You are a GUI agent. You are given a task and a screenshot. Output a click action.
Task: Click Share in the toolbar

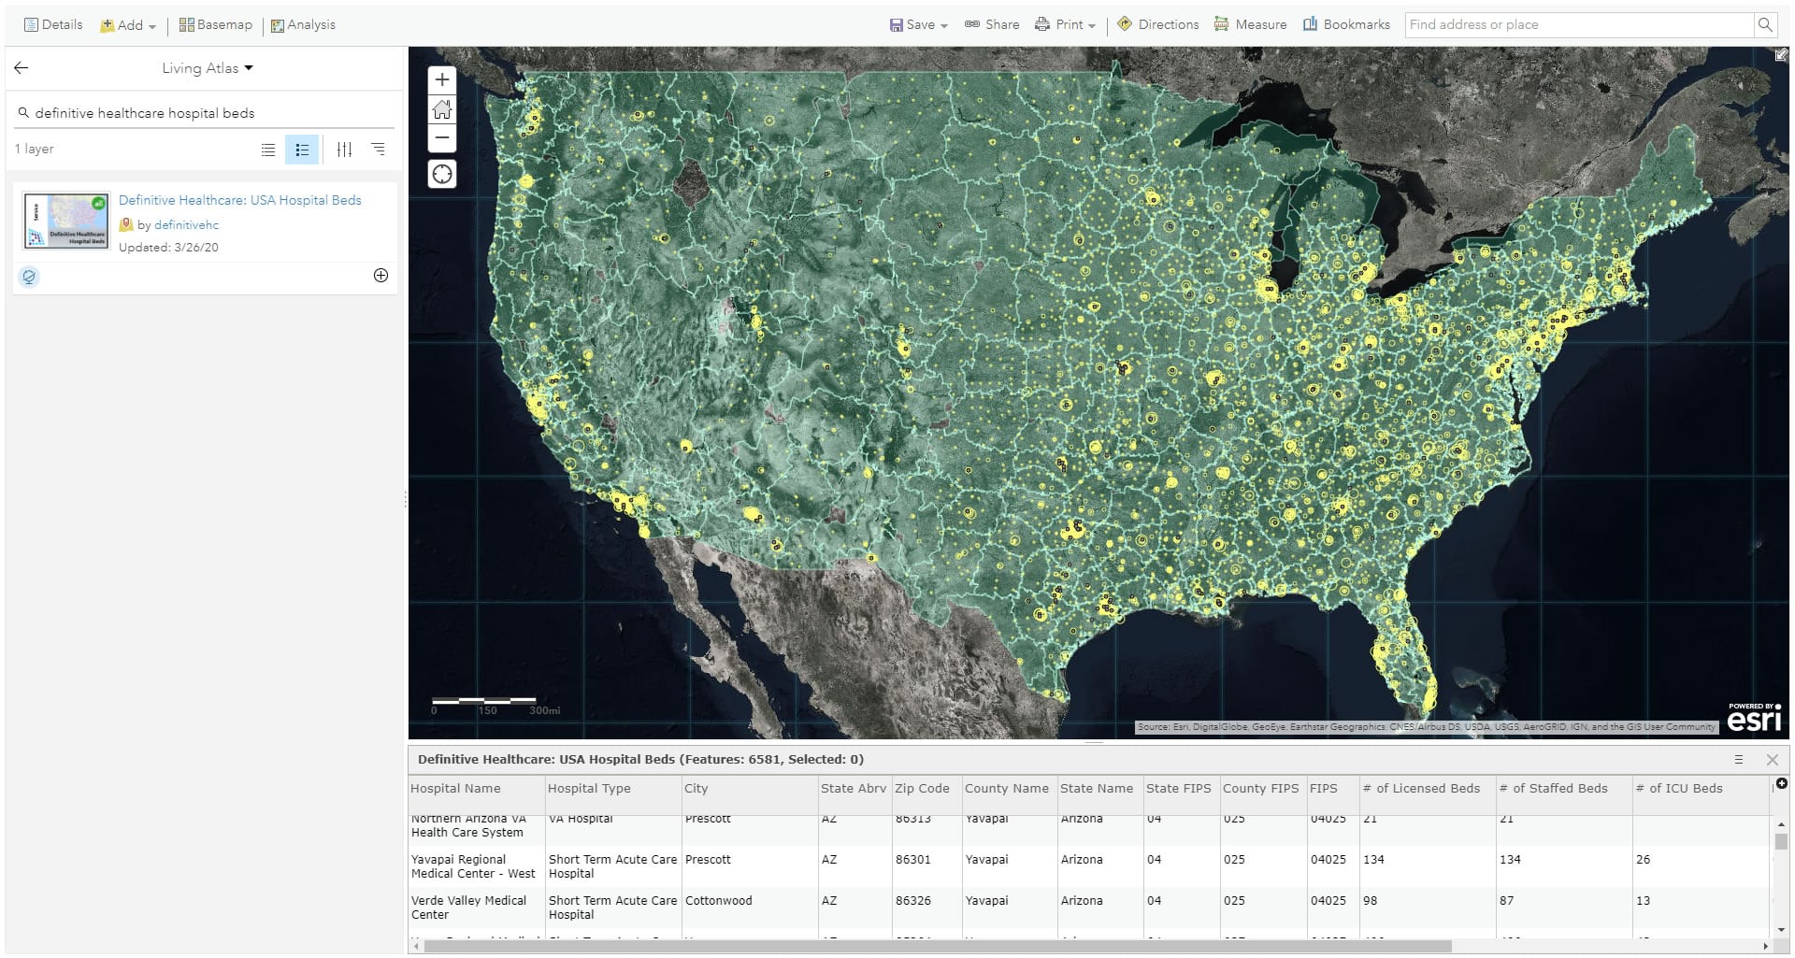click(992, 25)
